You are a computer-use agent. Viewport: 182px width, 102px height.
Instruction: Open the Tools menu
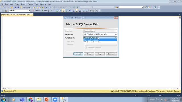[36, 4]
